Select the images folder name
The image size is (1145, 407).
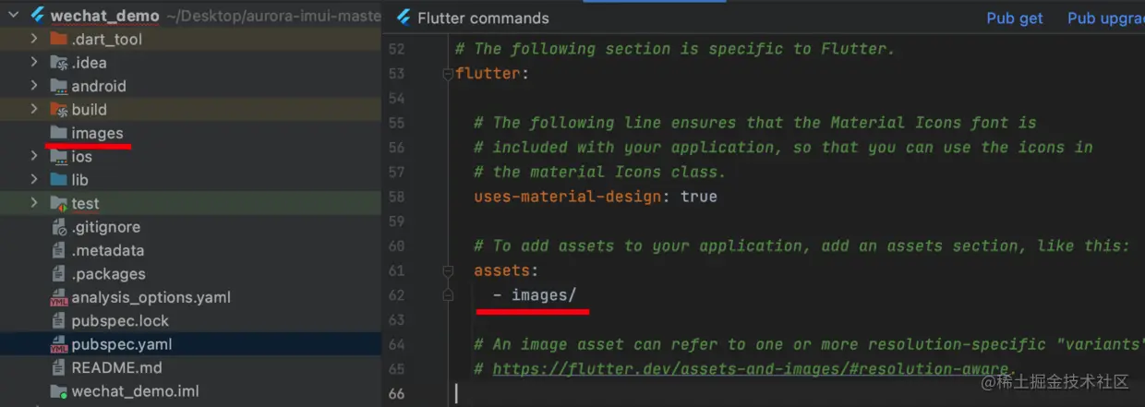point(97,133)
